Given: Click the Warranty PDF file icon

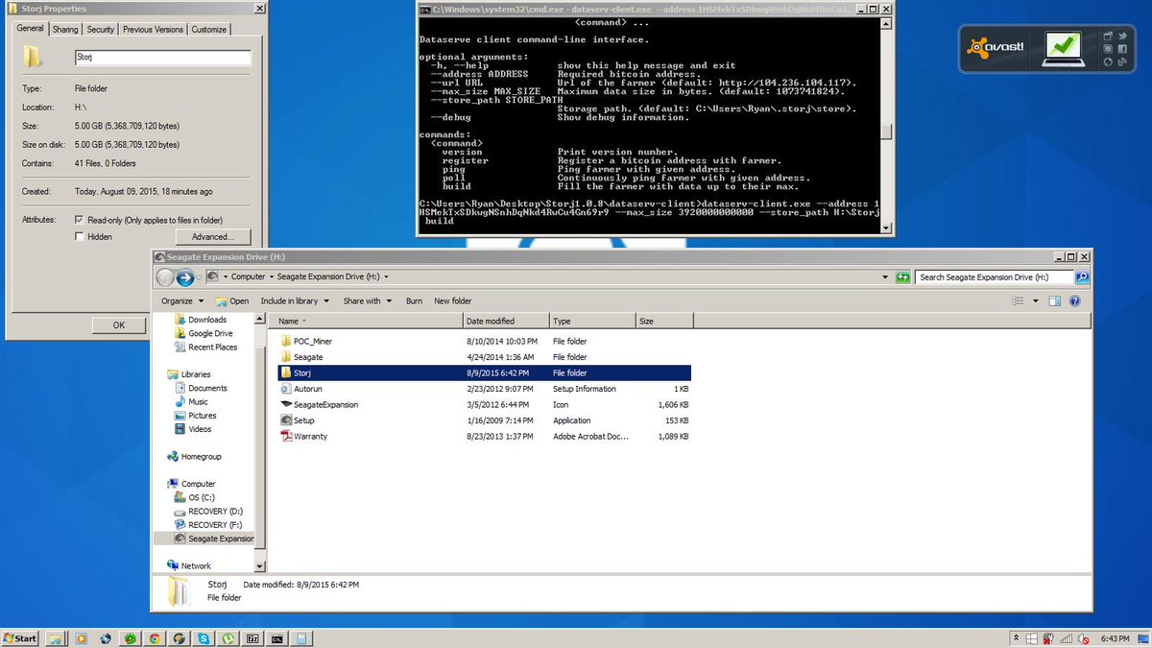Looking at the screenshot, I should pos(285,436).
